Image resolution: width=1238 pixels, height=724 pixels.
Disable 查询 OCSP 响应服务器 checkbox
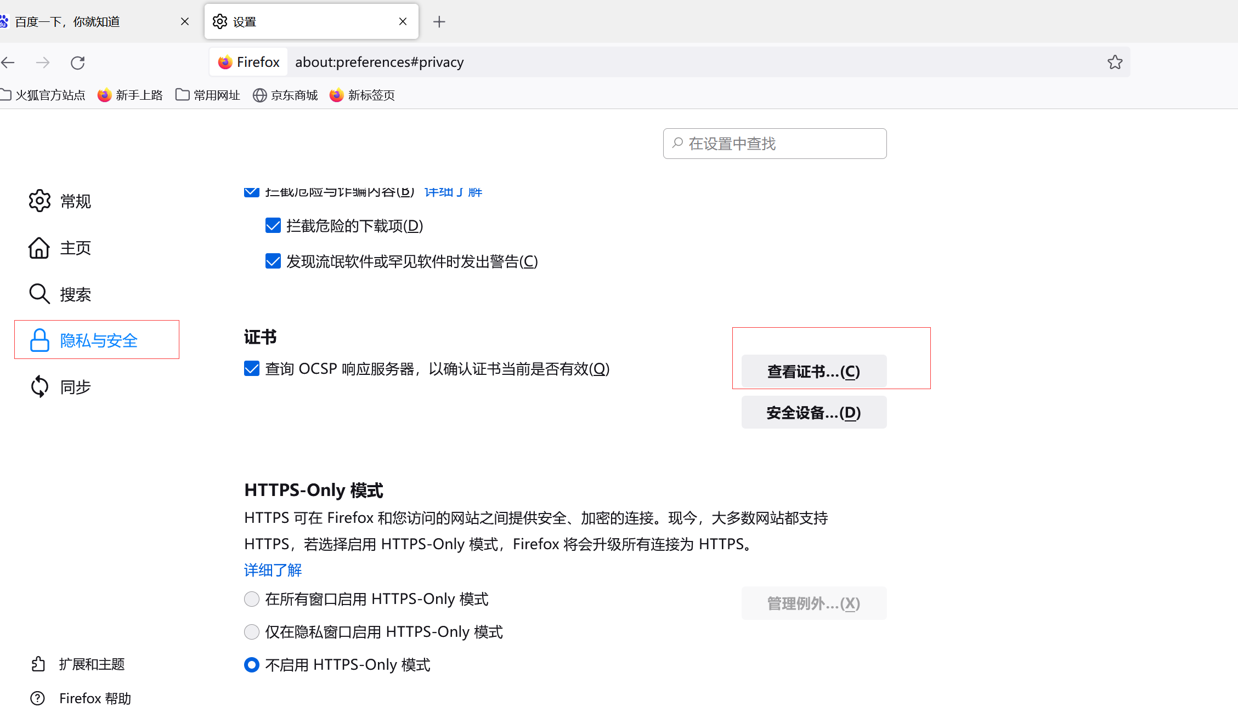(252, 369)
